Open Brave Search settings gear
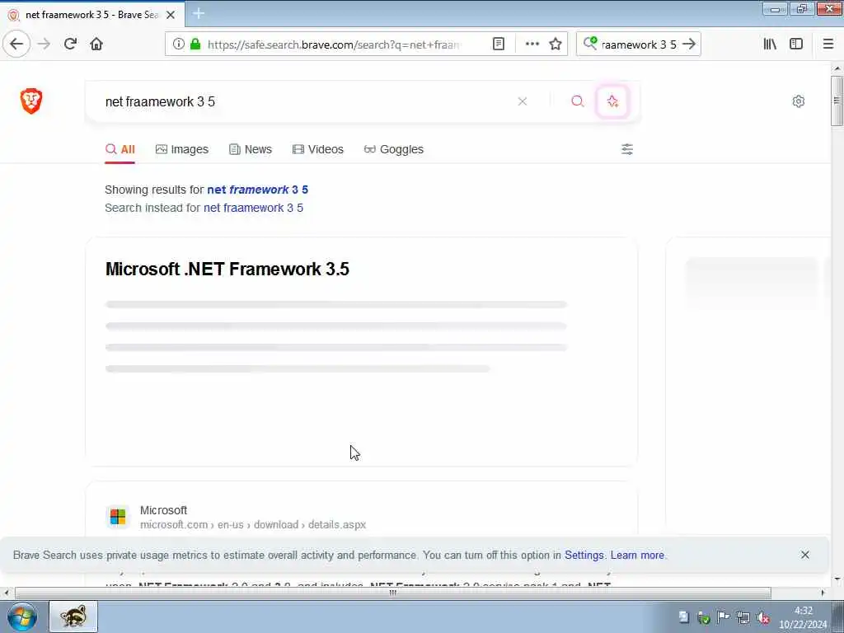Screen dimensions: 844x633 [x=798, y=101]
